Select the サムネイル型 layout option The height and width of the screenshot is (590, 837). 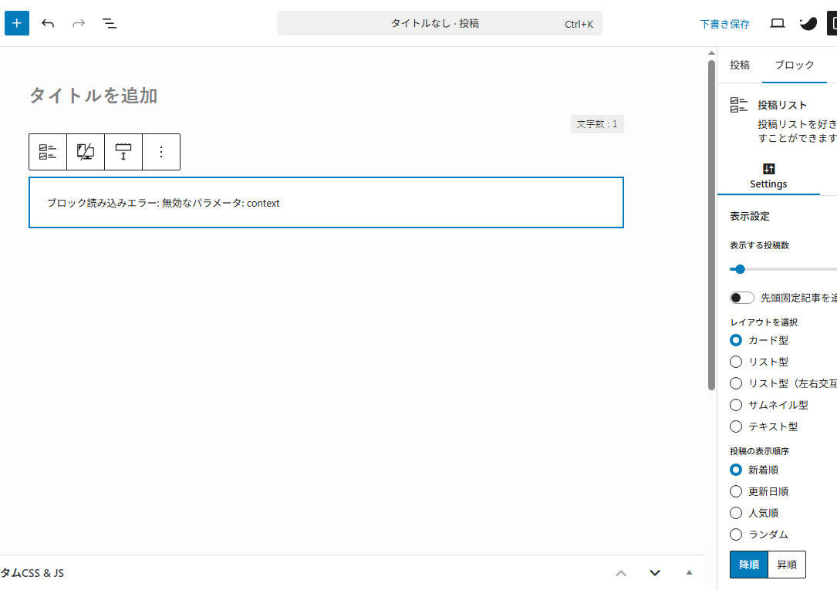736,405
